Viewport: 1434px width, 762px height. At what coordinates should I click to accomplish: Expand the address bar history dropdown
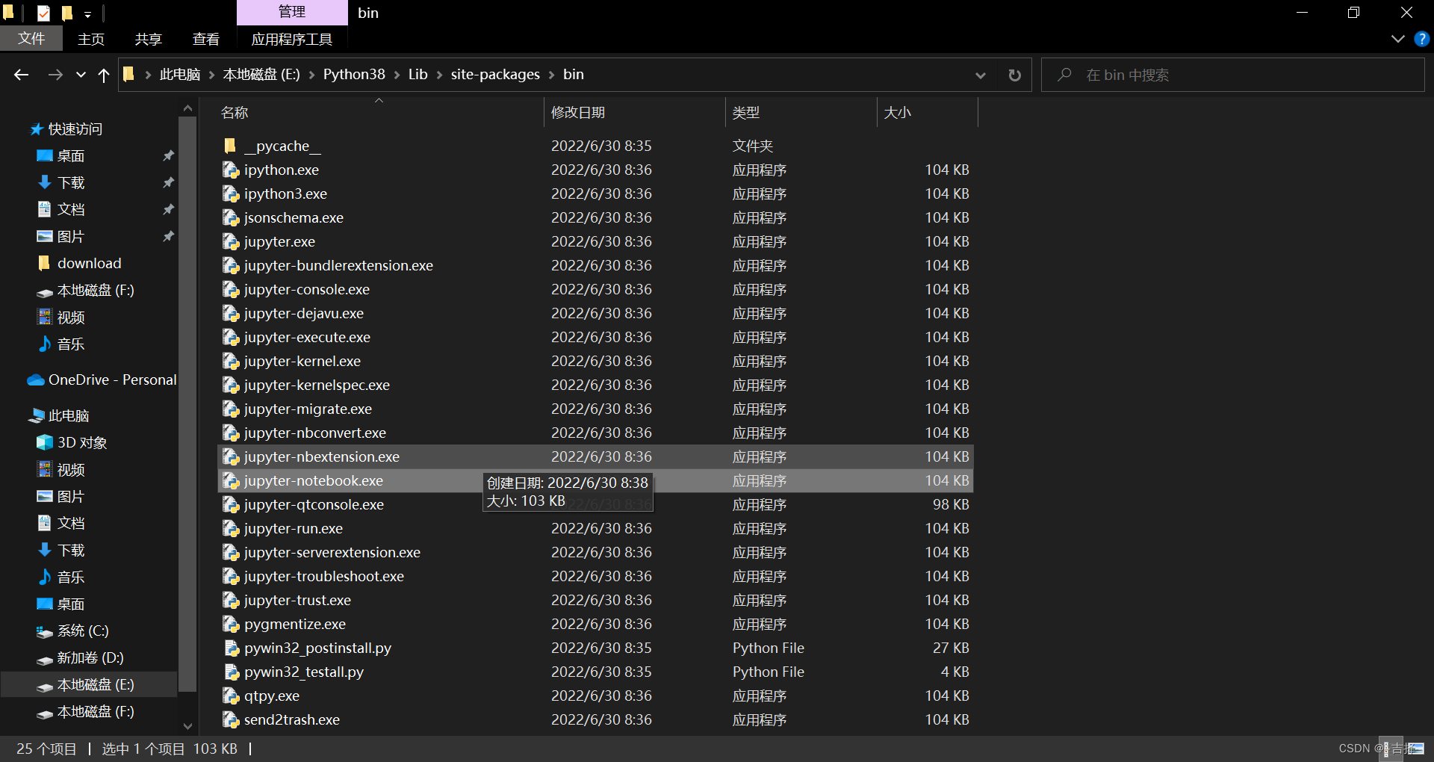(981, 75)
